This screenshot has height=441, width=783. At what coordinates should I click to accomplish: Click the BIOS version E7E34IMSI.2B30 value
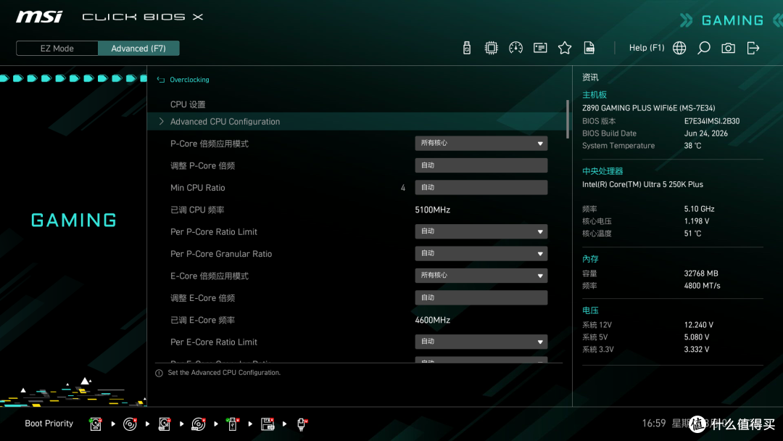712,121
